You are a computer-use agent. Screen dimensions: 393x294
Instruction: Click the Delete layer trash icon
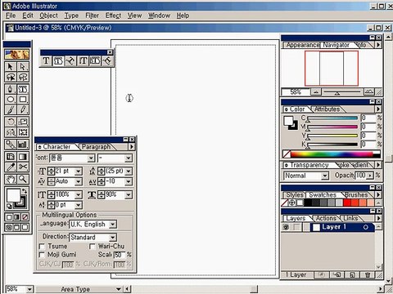click(368, 274)
